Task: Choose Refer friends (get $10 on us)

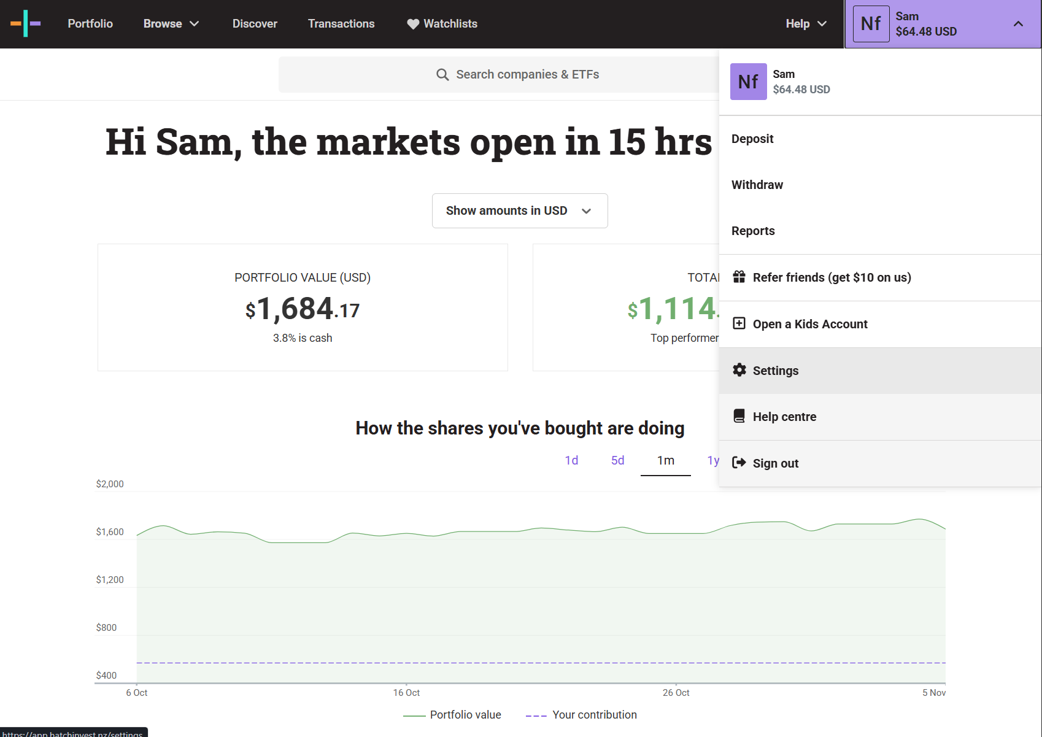Action: (880, 277)
